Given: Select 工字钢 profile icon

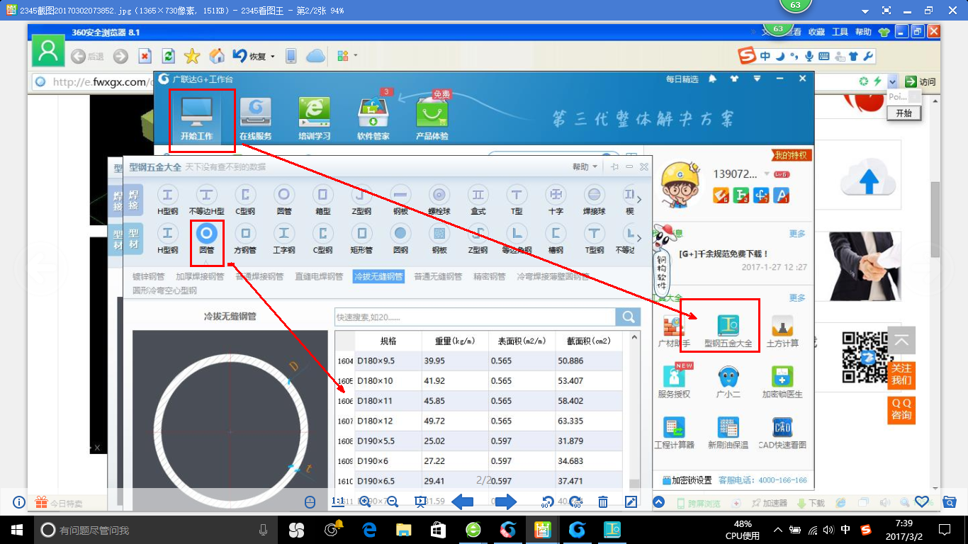Looking at the screenshot, I should coord(284,237).
